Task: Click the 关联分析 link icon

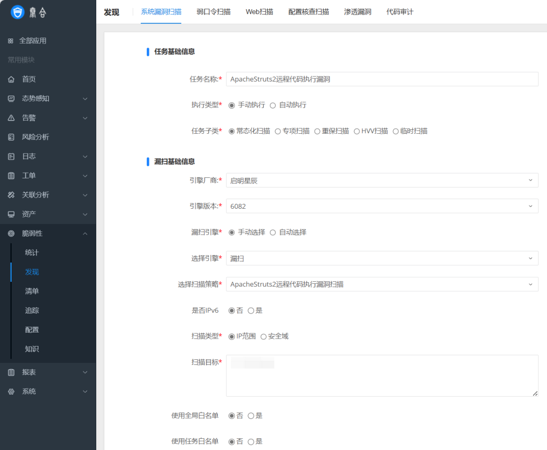Action: 11,195
